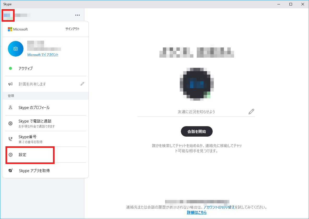The width and height of the screenshot is (309, 219).
Task: Click the 管理 section header text
Action: (11, 96)
